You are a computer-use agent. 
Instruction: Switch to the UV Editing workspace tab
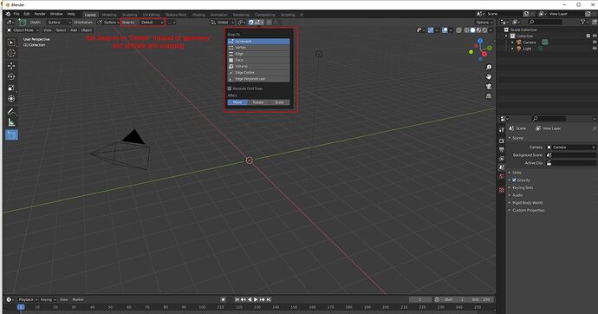(151, 15)
